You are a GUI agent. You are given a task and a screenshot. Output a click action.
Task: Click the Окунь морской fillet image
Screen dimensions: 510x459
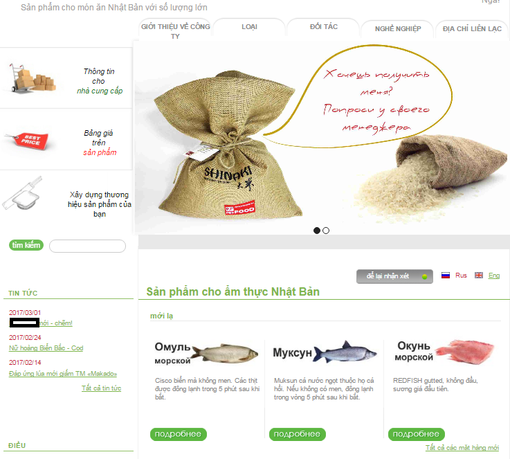[x=465, y=352]
